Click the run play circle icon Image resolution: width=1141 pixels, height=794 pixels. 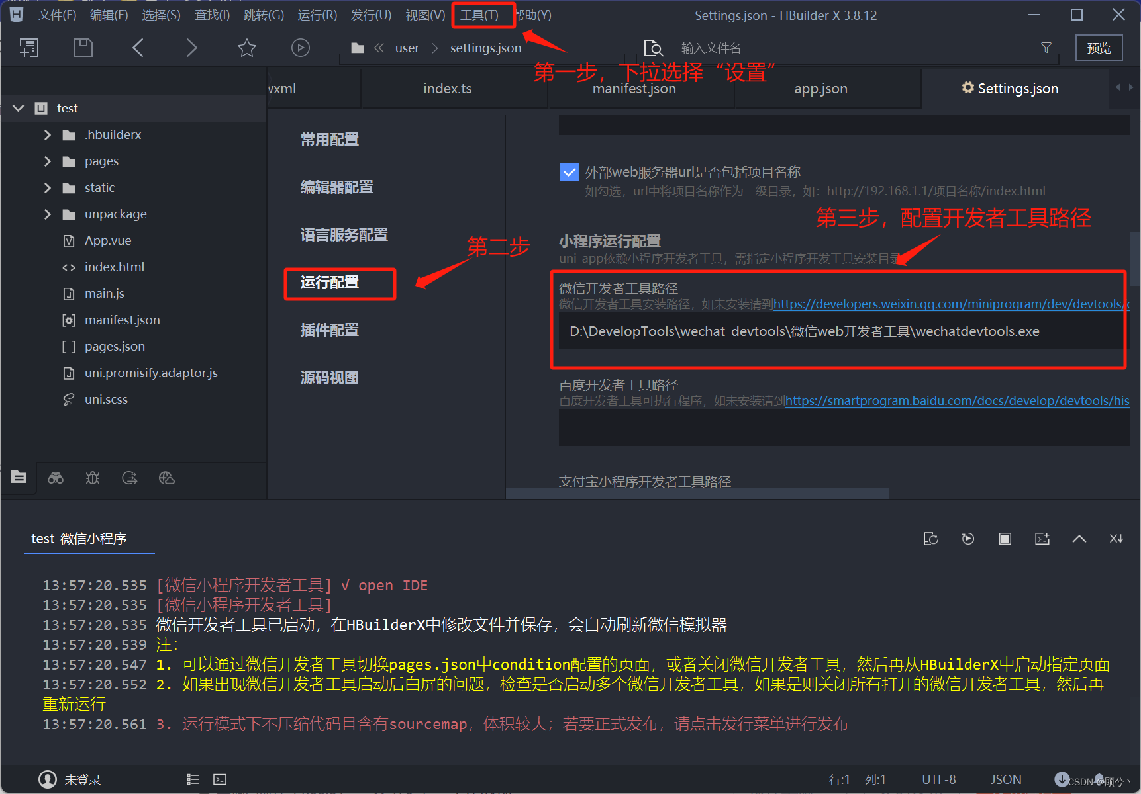point(301,48)
